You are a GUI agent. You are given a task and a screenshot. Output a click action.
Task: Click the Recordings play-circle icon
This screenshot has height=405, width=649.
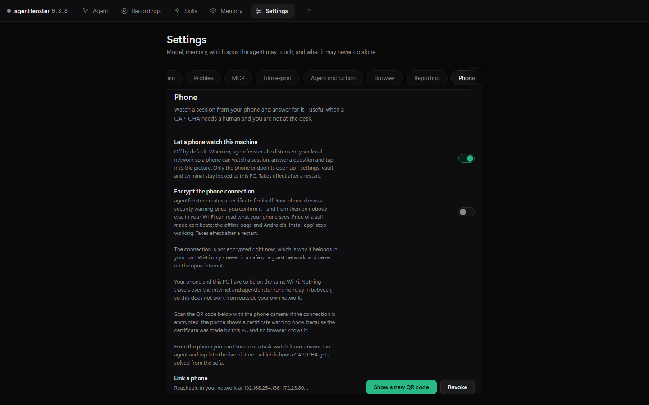124,11
